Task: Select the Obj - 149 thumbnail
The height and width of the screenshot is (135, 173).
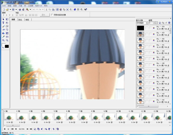Action: pos(140,59)
